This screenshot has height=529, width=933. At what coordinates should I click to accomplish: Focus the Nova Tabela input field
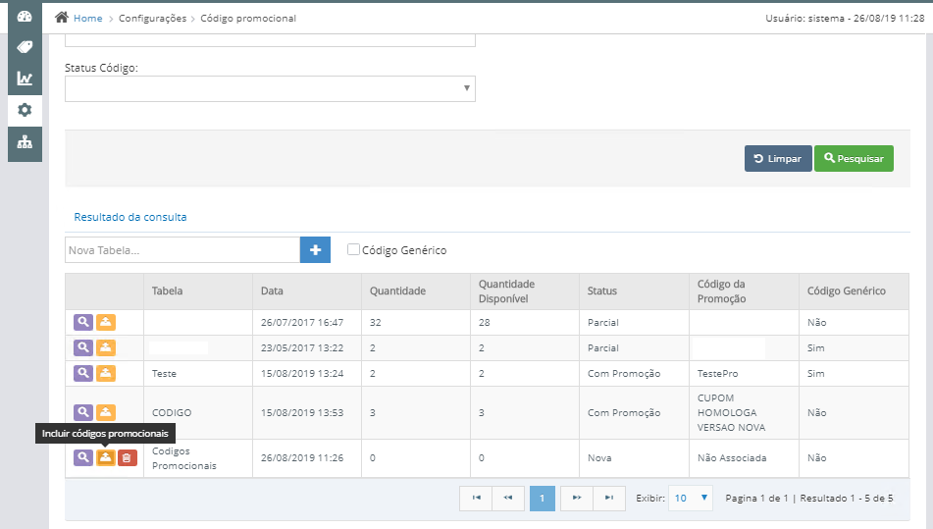pyautogui.click(x=182, y=250)
